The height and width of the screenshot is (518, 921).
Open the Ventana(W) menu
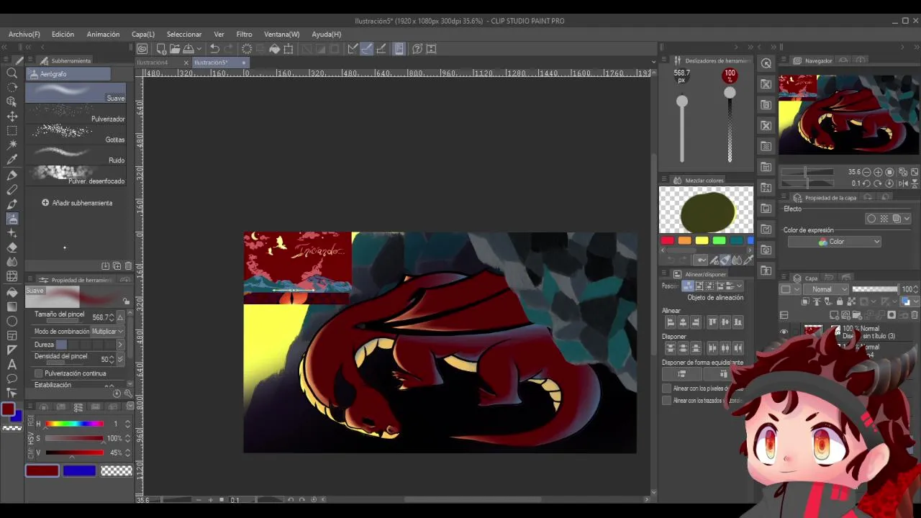281,34
